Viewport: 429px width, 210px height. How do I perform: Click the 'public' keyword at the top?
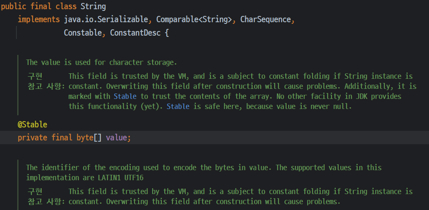click(14, 7)
